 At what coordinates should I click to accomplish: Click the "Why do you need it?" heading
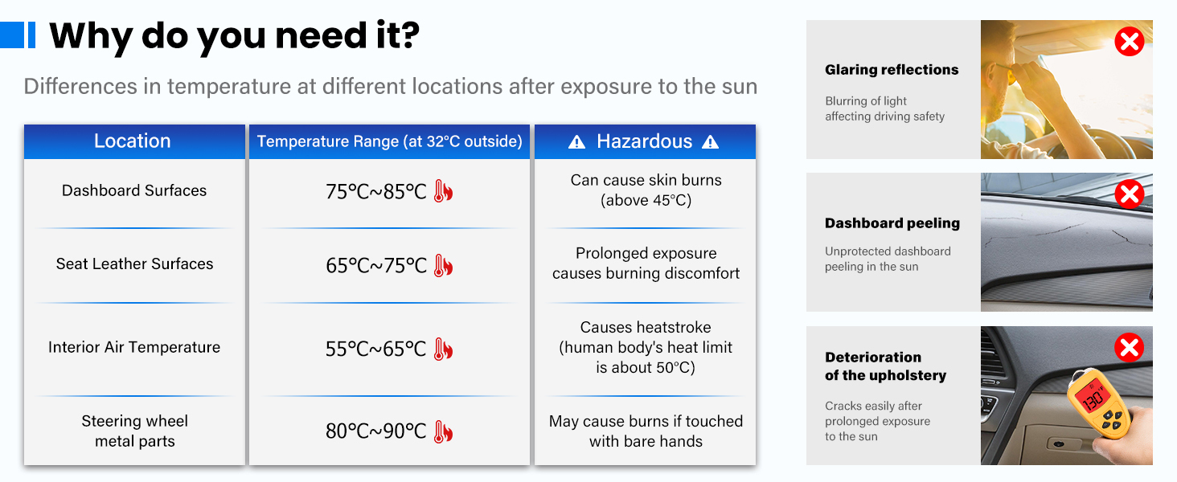(234, 36)
